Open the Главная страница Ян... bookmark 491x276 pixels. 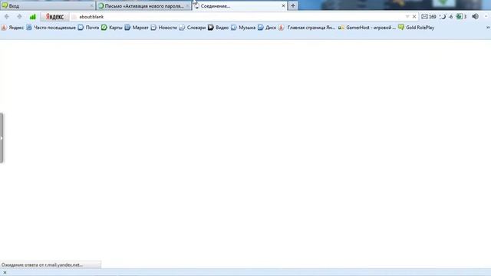(307, 28)
